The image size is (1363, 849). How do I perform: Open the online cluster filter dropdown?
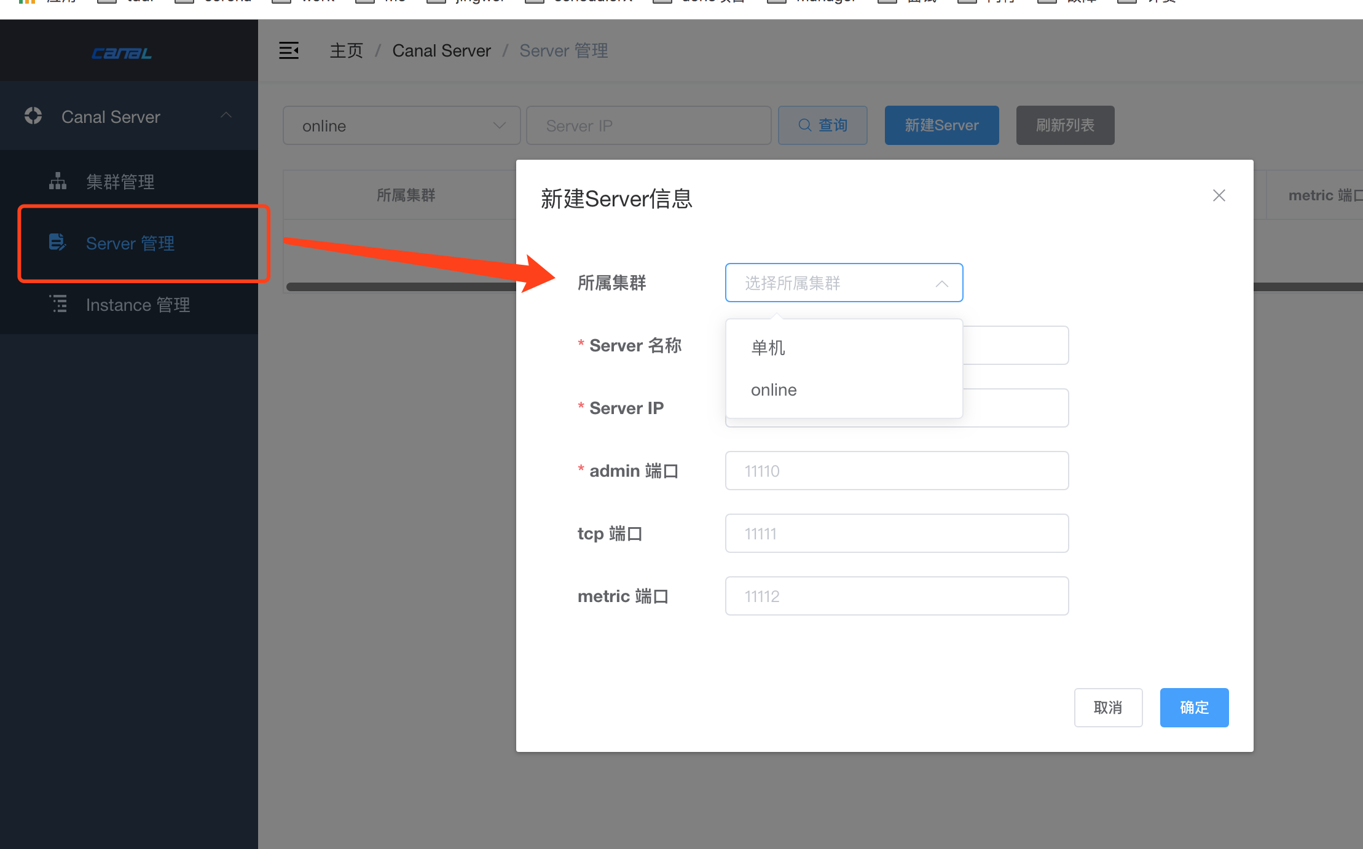(401, 125)
